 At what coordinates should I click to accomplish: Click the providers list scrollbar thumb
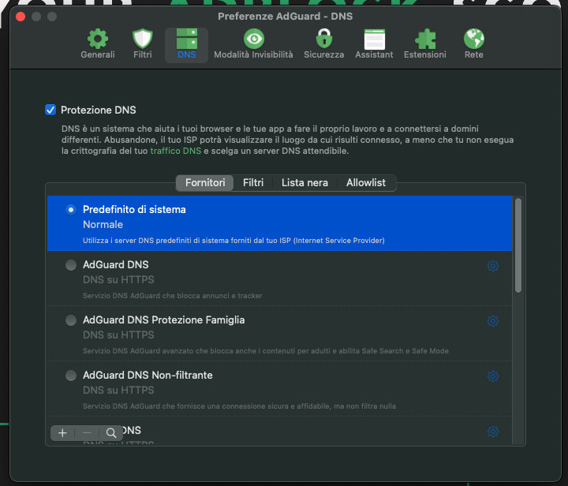point(518,245)
